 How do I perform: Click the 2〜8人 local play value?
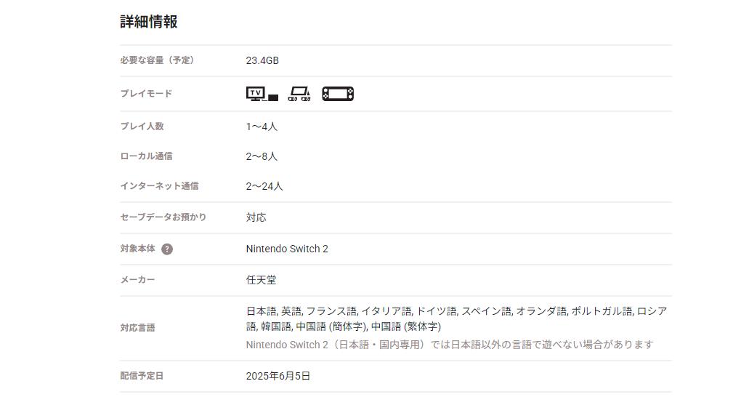(262, 156)
